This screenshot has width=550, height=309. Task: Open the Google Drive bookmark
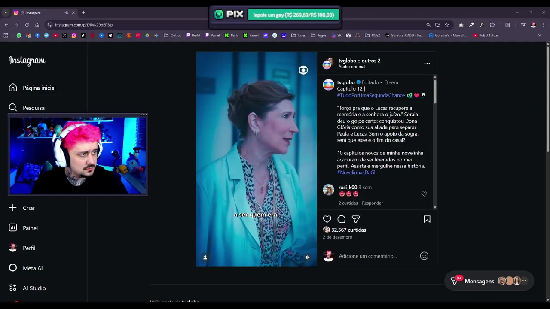147,36
